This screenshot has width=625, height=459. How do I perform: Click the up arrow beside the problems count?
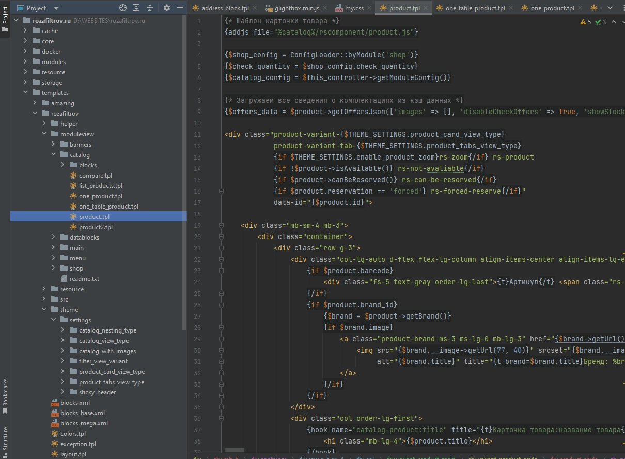613,22
